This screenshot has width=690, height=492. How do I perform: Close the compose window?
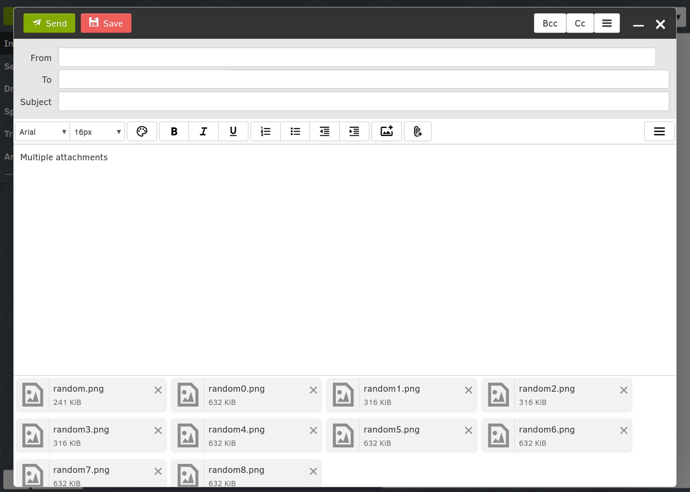point(660,24)
